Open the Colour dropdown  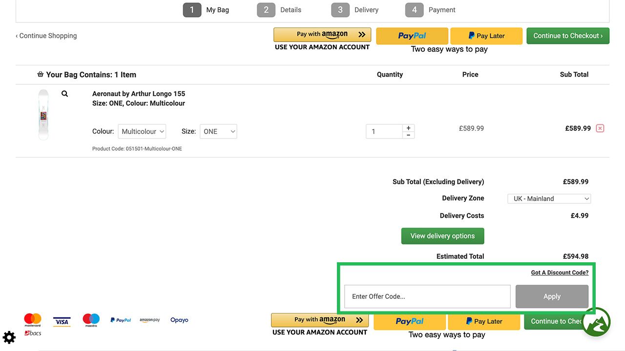(142, 131)
